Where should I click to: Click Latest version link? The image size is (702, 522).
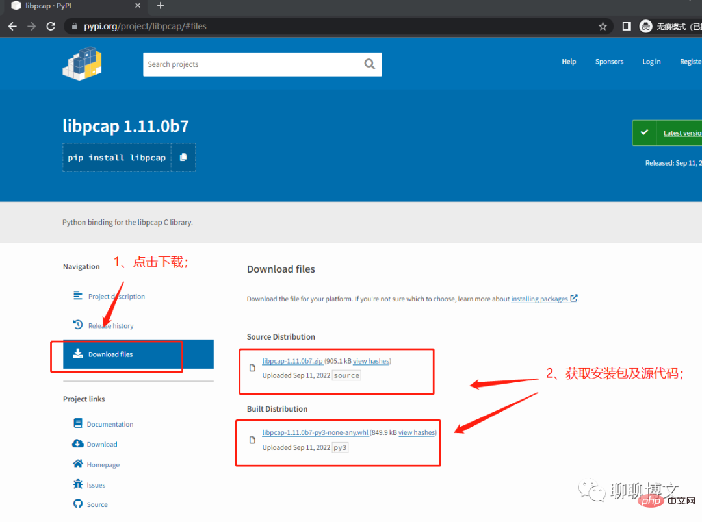click(682, 133)
